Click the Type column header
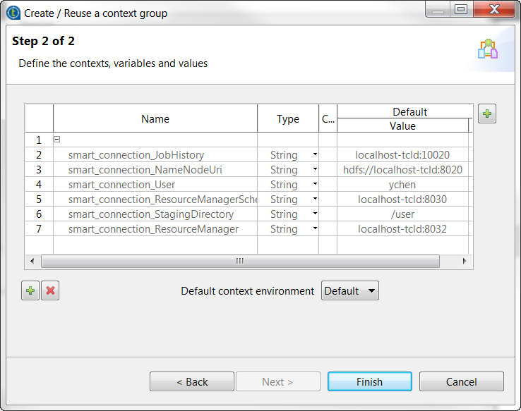 tap(288, 119)
